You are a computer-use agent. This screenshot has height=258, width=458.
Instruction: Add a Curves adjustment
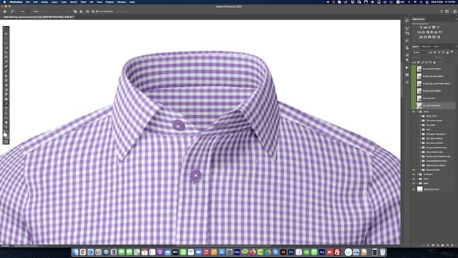[x=429, y=27]
